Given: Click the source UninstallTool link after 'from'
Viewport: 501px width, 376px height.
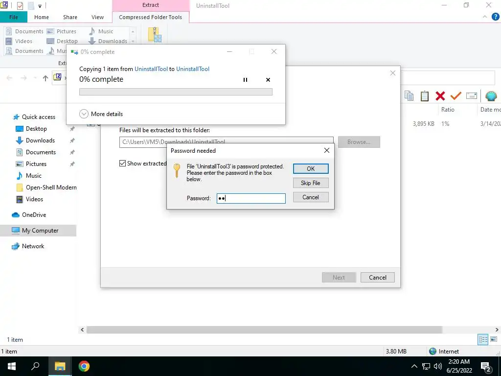Looking at the screenshot, I should pos(151,69).
